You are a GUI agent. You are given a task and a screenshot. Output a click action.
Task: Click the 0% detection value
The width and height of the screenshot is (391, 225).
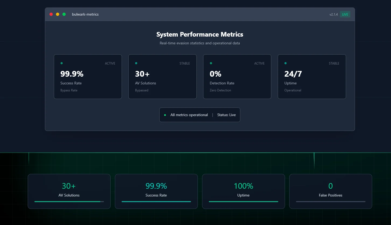pos(216,74)
